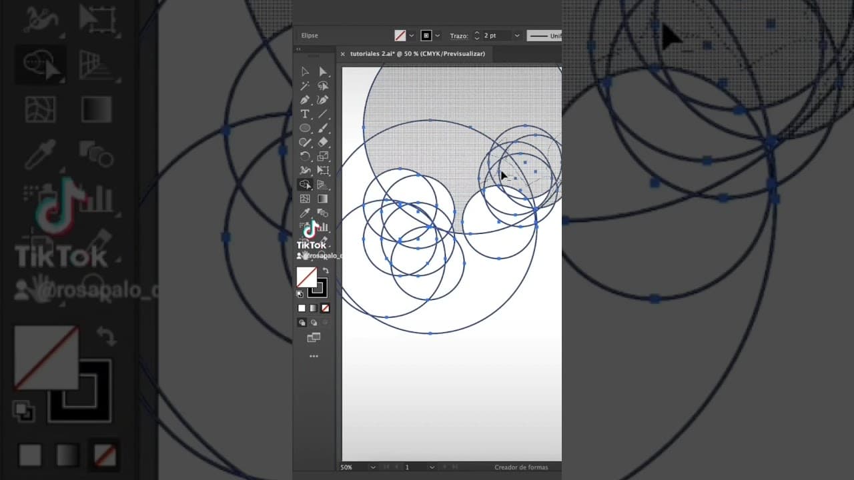Open the Trazo stroke panel link

459,35
